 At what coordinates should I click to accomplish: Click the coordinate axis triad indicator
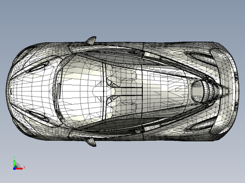pyautogui.click(x=19, y=163)
